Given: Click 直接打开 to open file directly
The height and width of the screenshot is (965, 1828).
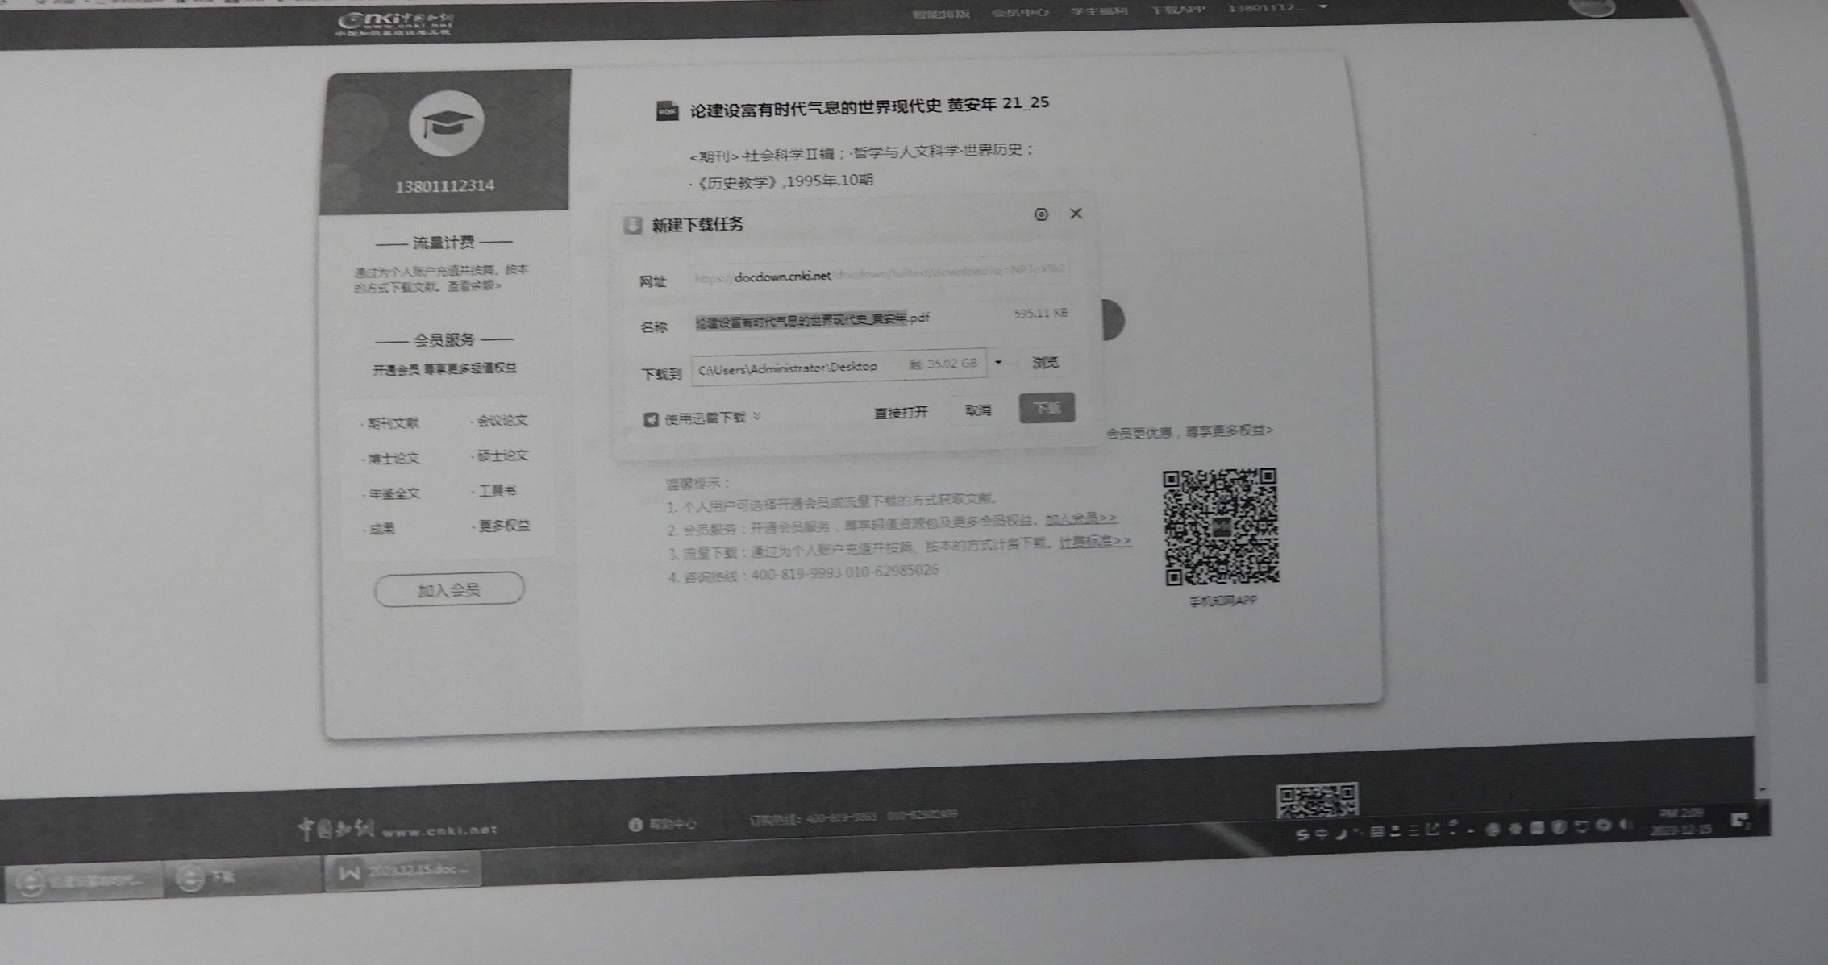Looking at the screenshot, I should pyautogui.click(x=901, y=413).
